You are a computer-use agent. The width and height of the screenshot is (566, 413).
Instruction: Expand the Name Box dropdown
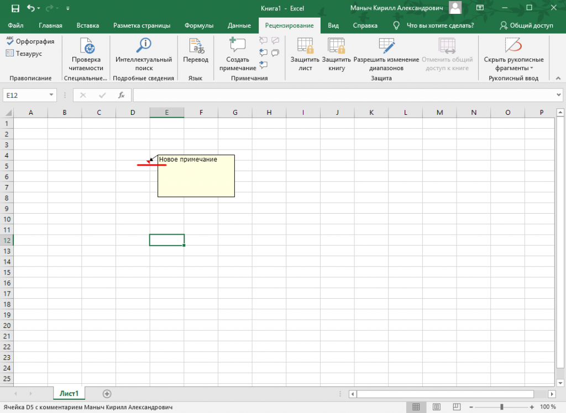point(51,96)
